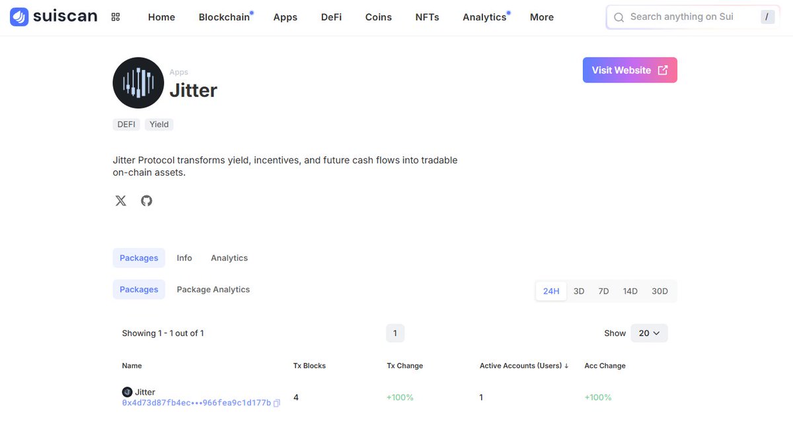
Task: Open the DeFi menu item
Action: coord(332,17)
